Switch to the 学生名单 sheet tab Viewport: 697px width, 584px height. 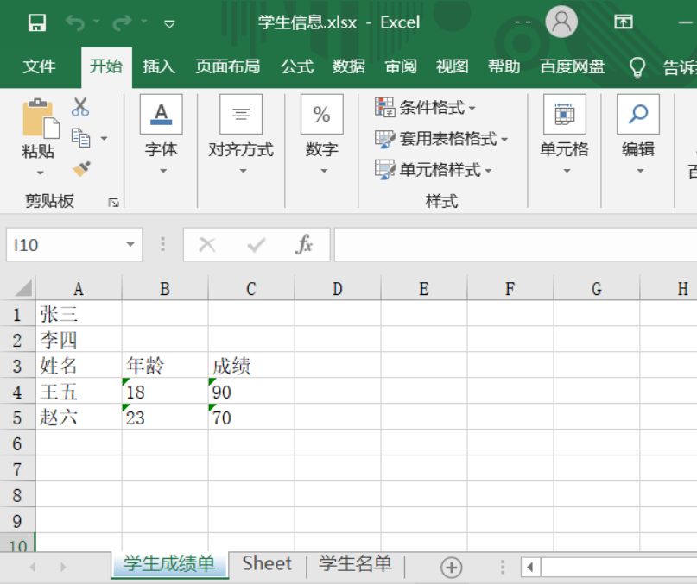[x=355, y=564]
